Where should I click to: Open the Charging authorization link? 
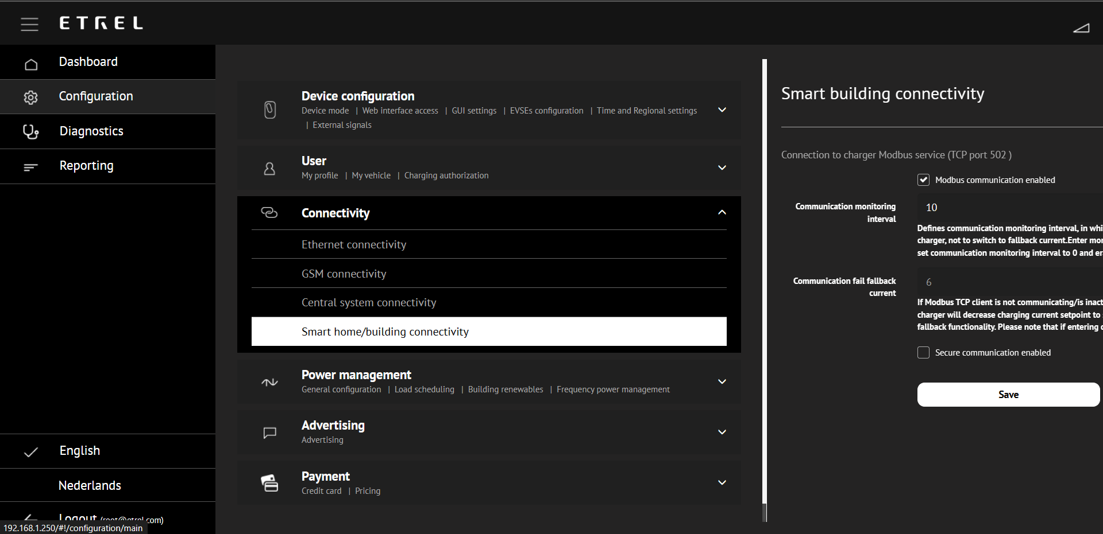446,176
